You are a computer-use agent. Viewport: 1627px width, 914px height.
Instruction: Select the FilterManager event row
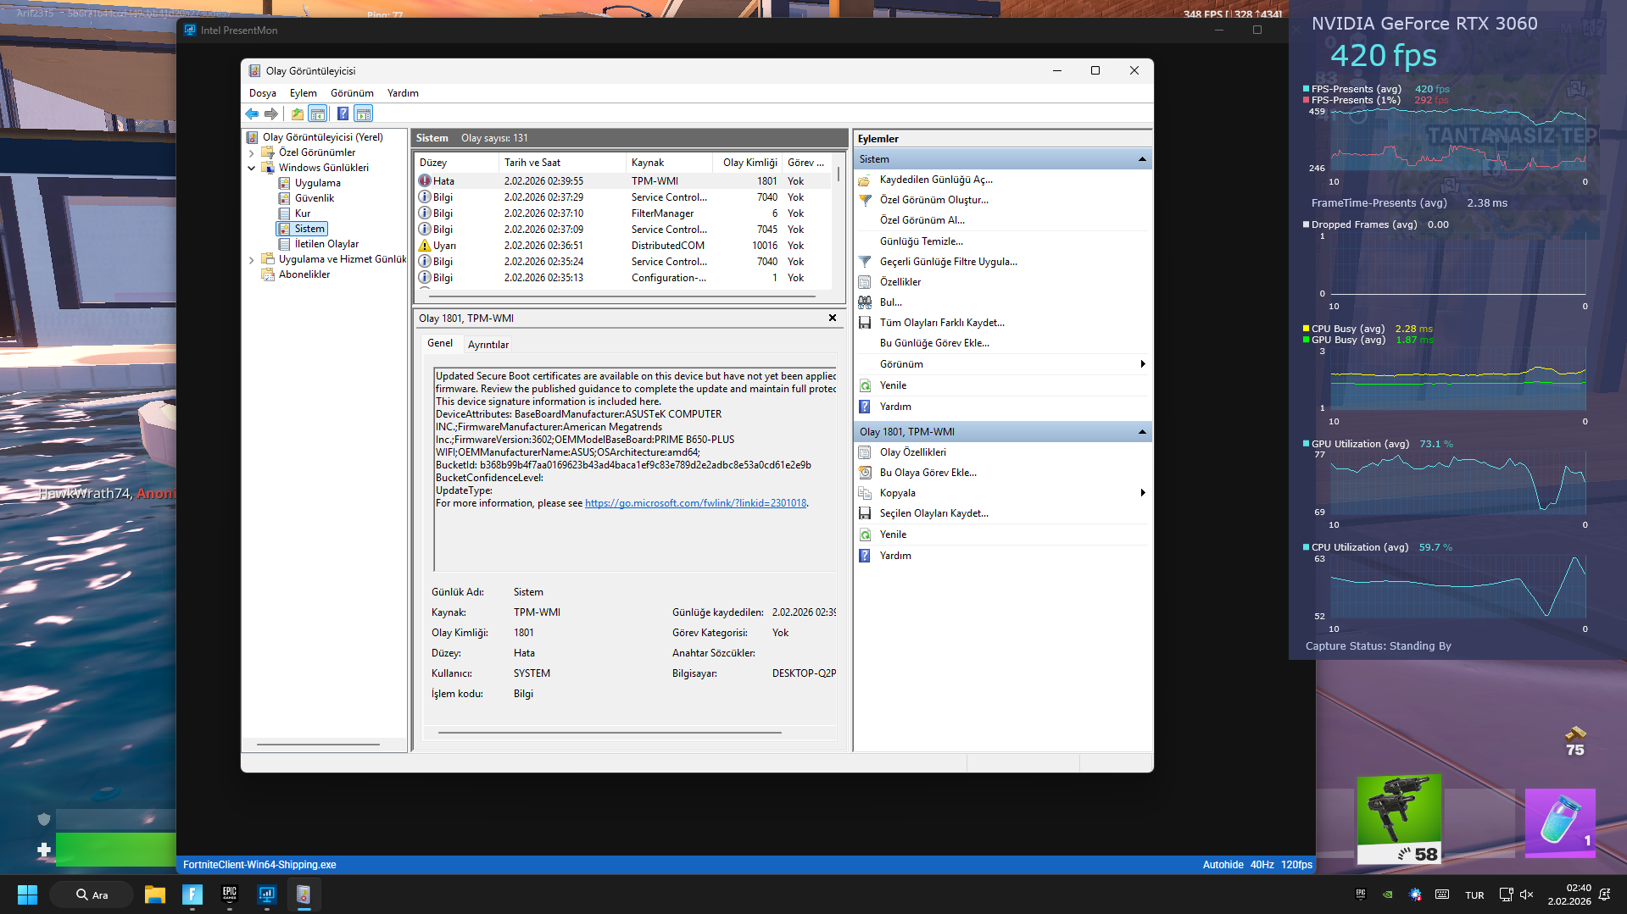(x=624, y=213)
